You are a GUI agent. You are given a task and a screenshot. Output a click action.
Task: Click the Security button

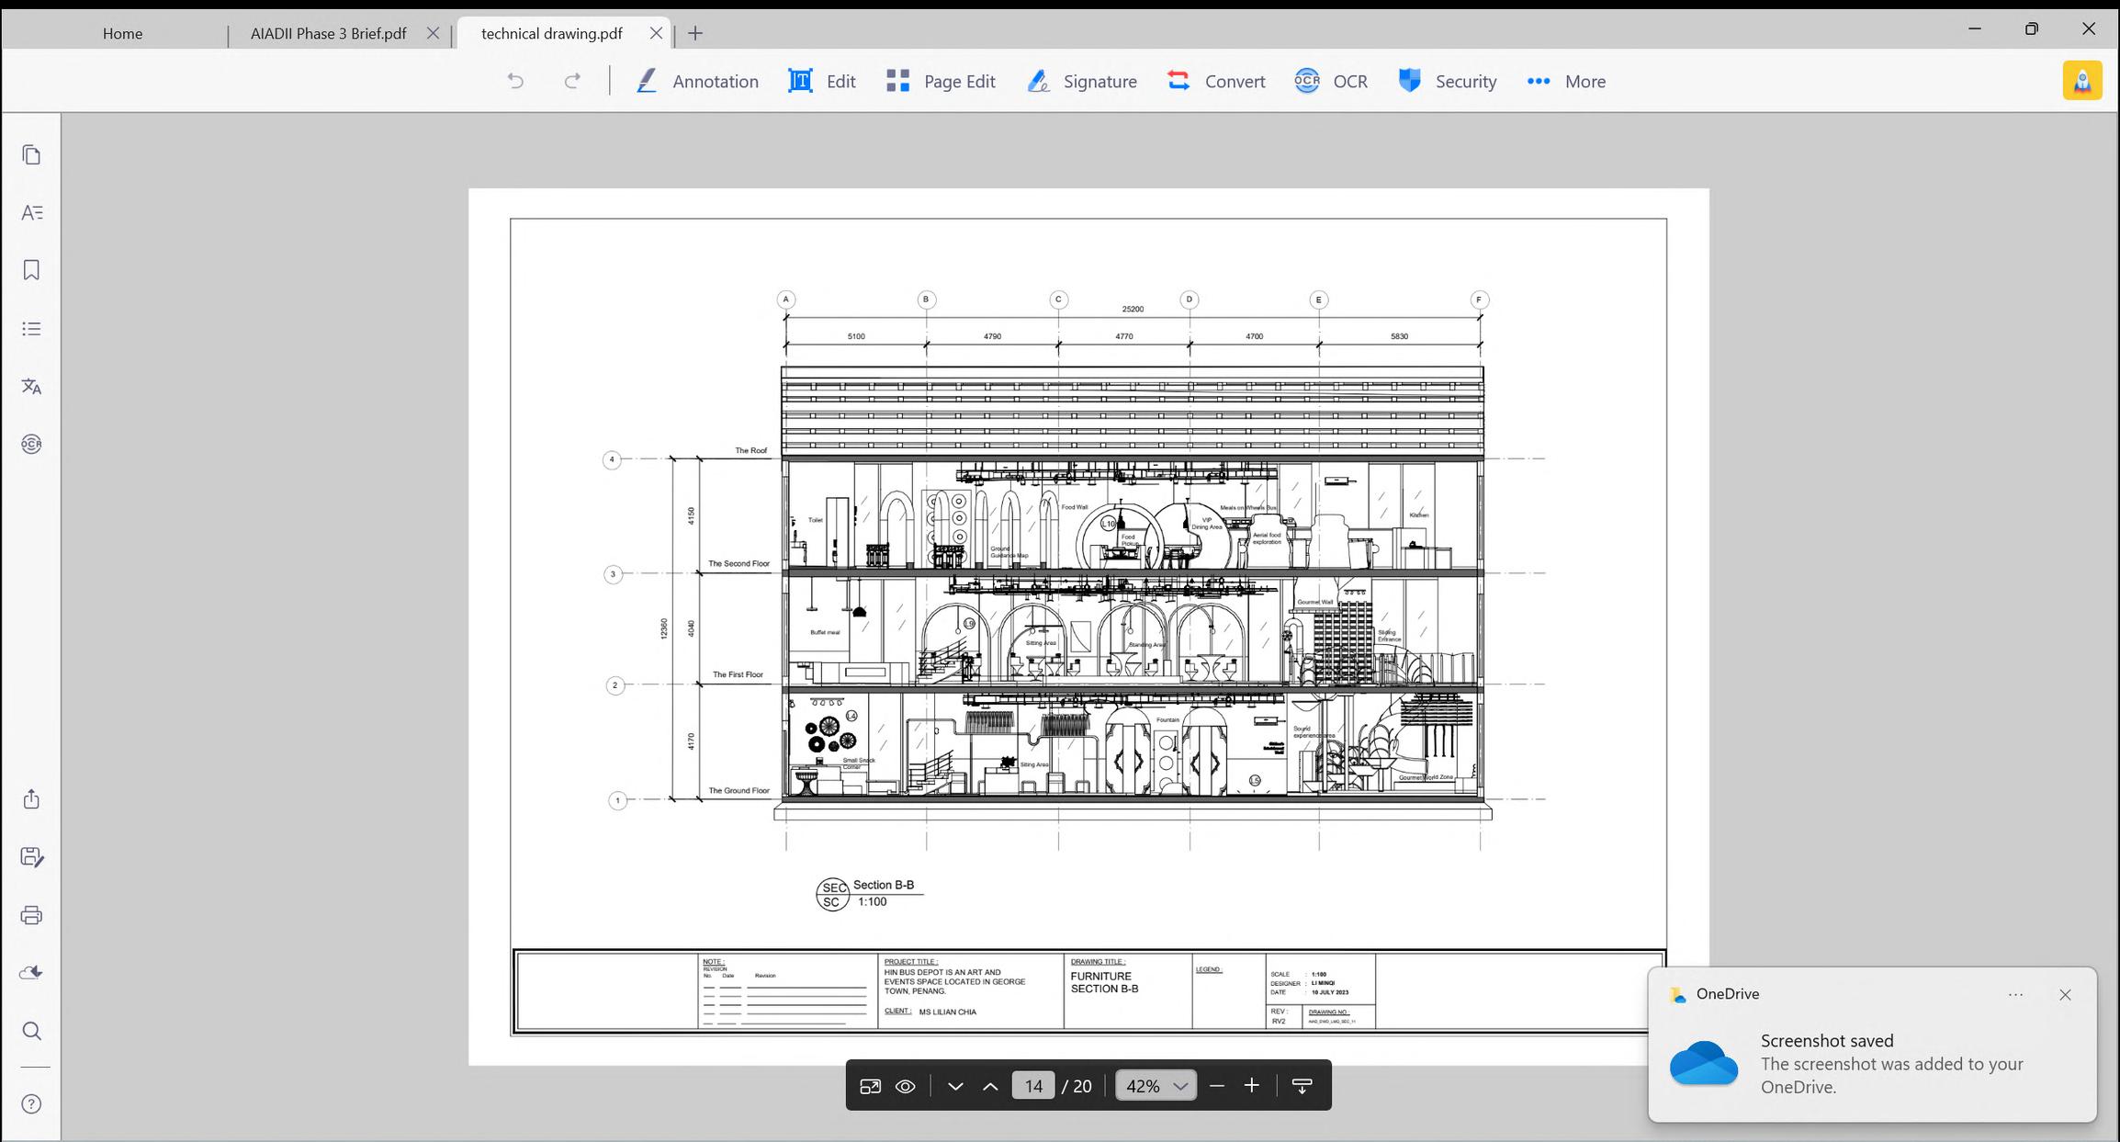tap(1448, 81)
